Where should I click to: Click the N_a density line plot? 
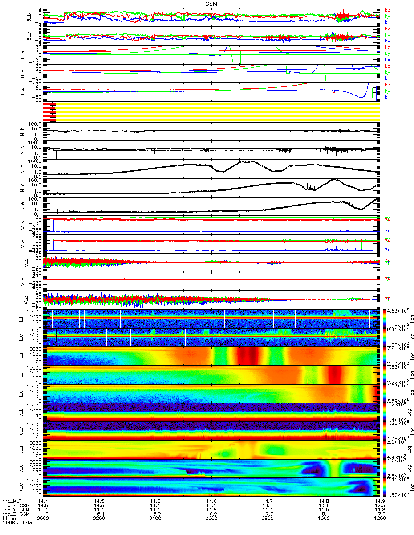(211, 168)
